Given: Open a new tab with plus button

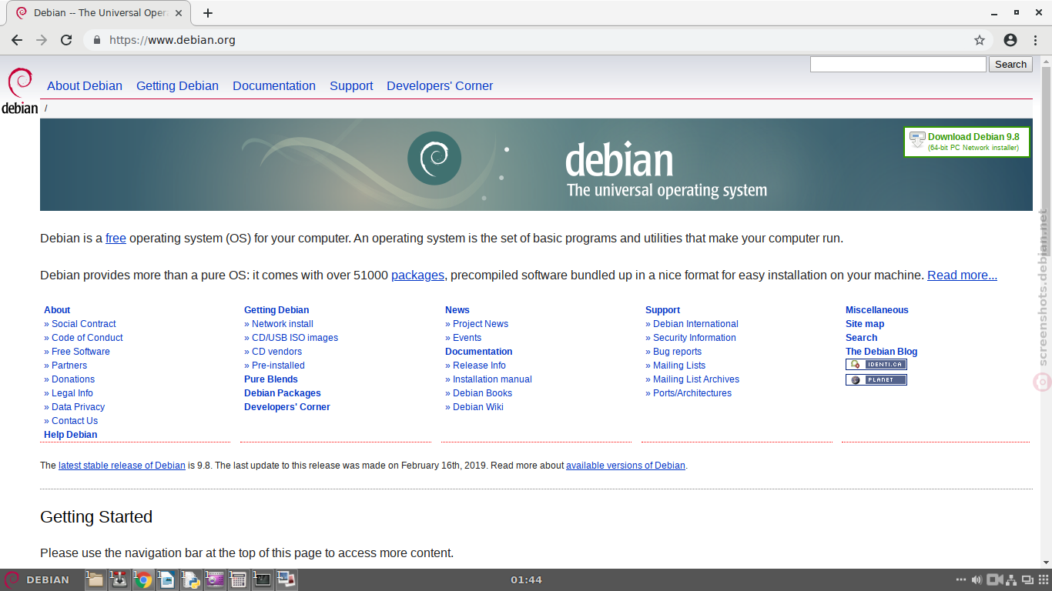Looking at the screenshot, I should (x=208, y=13).
